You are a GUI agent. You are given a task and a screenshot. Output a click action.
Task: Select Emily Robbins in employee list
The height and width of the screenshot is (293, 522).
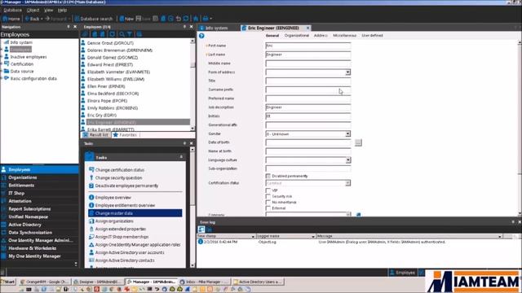(113, 108)
